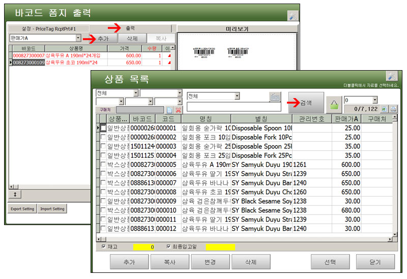Sort by 명칭 column header
The width and height of the screenshot is (407, 279).
pos(206,119)
